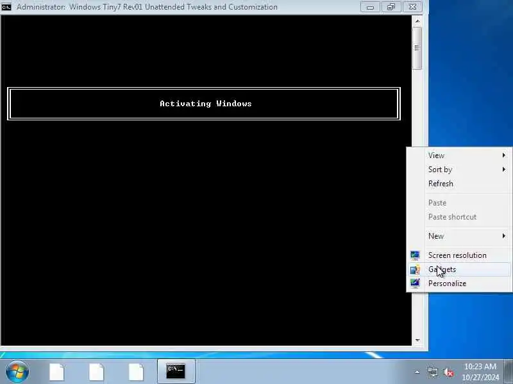513x384 pixels.
Task: Click the Show desktop strip
Action: [509, 371]
